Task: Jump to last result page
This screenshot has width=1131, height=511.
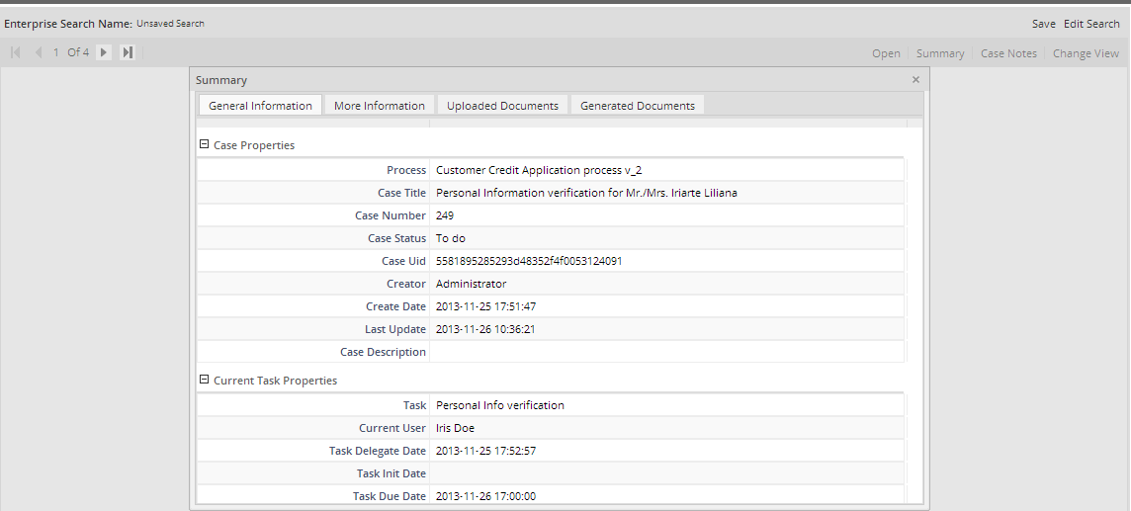Action: [128, 52]
